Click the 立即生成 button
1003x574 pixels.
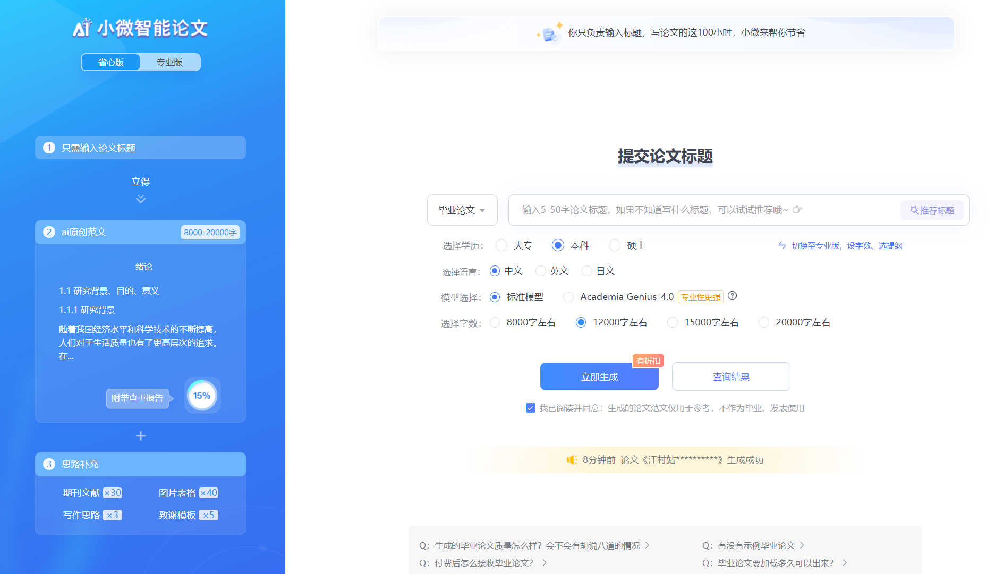point(599,376)
